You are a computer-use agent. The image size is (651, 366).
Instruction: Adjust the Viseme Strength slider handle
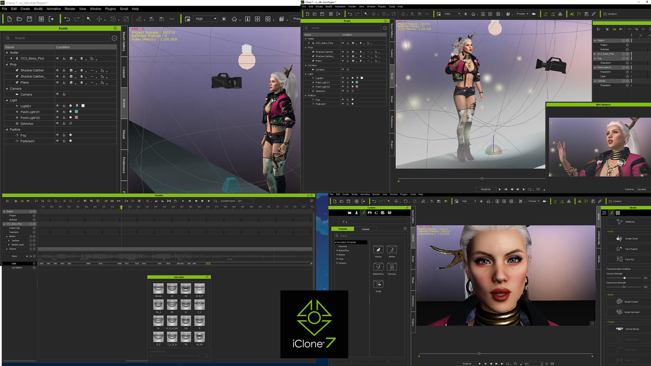point(625,278)
